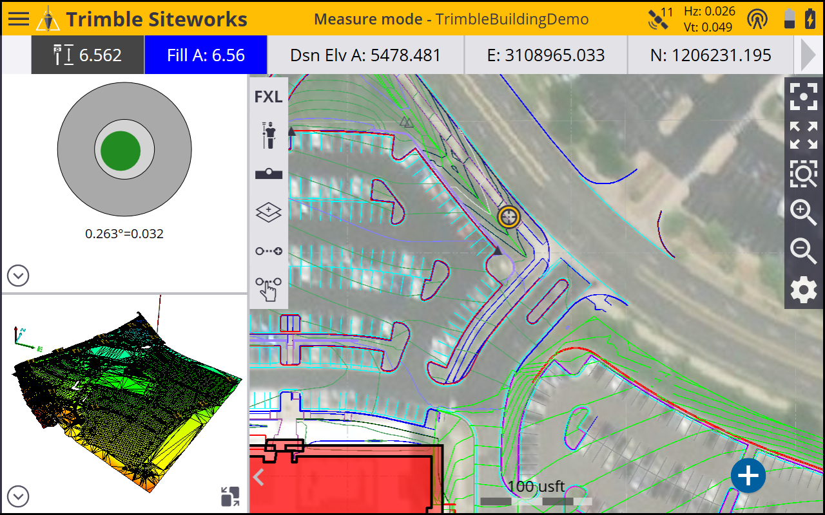825x515 pixels.
Task: Select the tap-to-pick line tool
Action: pyautogui.click(x=269, y=289)
